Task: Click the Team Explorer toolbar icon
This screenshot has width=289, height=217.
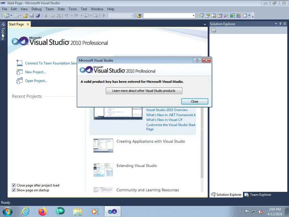Action: 214,16
